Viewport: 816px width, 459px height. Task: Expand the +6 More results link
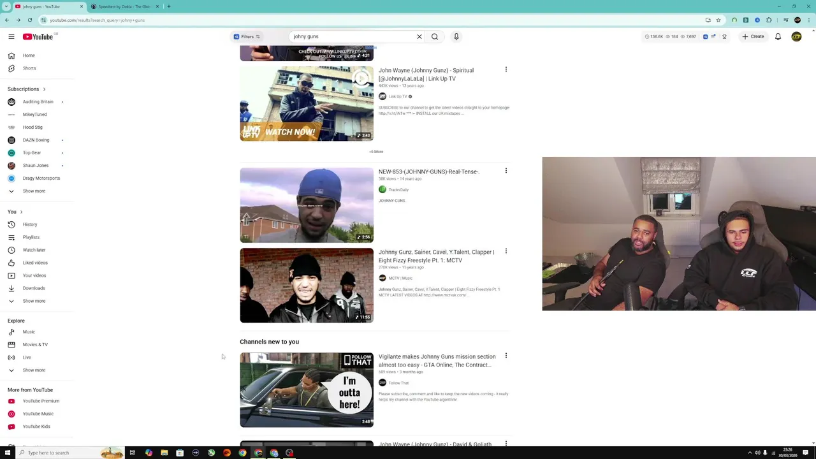point(376,152)
